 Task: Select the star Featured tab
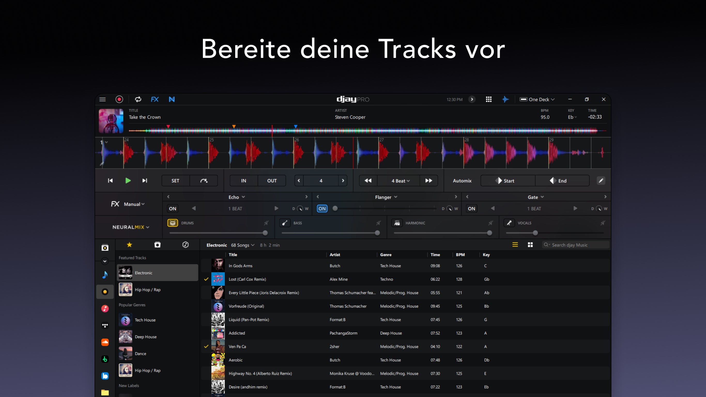point(129,245)
